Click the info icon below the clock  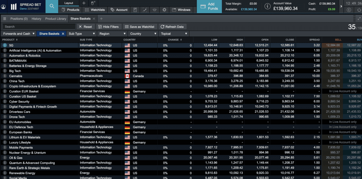tap(349, 10)
